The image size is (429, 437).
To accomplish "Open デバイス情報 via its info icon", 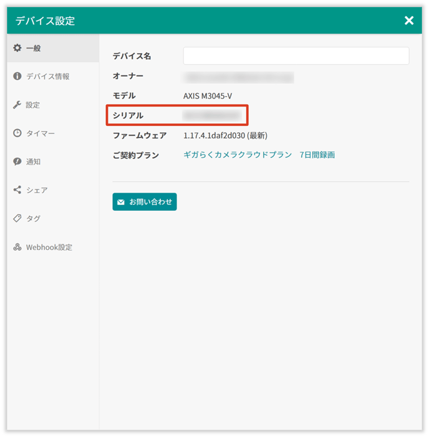I will pyautogui.click(x=17, y=76).
